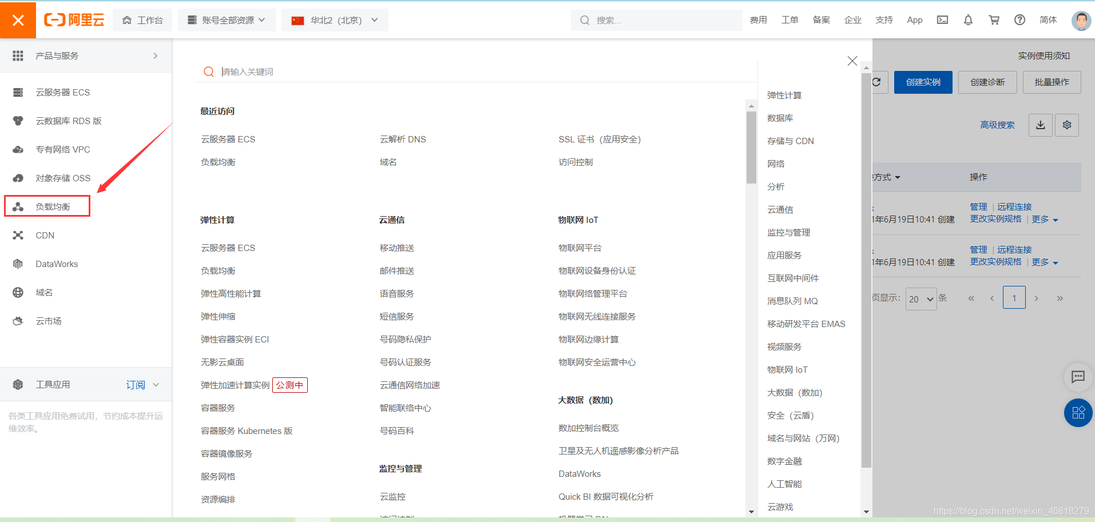Expand the 账号全部资源 dropdown
Image resolution: width=1095 pixels, height=522 pixels.
(227, 20)
